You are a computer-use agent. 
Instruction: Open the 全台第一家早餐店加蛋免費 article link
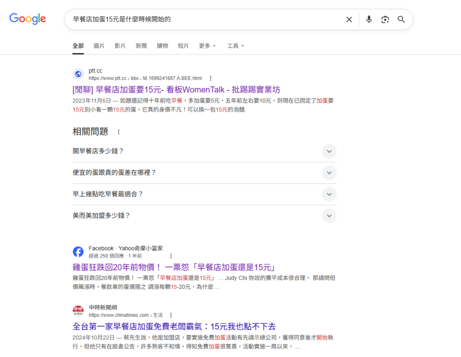[x=174, y=326]
